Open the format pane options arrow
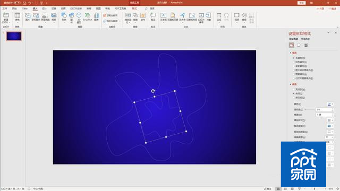 tap(328, 33)
